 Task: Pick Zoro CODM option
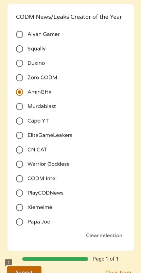[x=19, y=78]
